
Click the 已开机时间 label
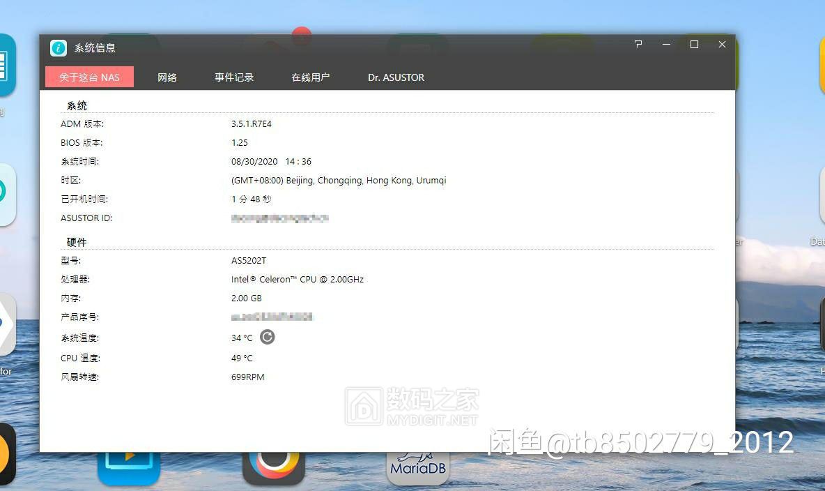point(84,199)
